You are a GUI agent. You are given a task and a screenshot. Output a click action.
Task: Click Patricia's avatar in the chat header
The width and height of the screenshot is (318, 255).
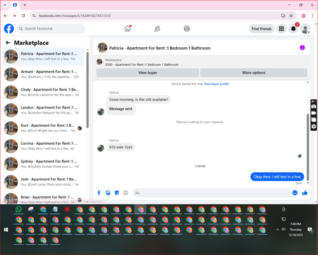click(102, 48)
